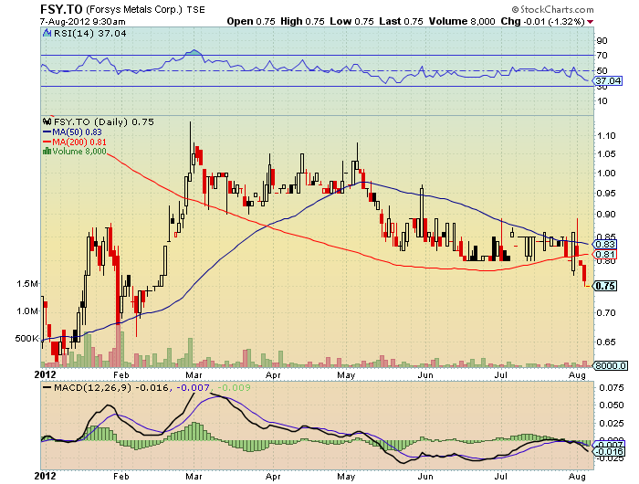The width and height of the screenshot is (639, 484).
Task: Click the Low 0.75 quote value
Action: (x=351, y=21)
